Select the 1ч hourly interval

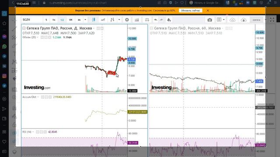(x=54, y=20)
